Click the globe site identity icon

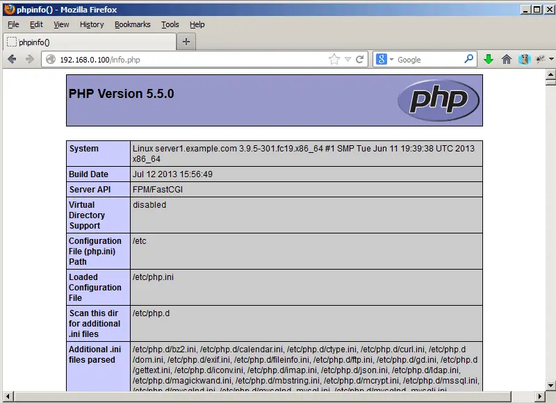51,59
